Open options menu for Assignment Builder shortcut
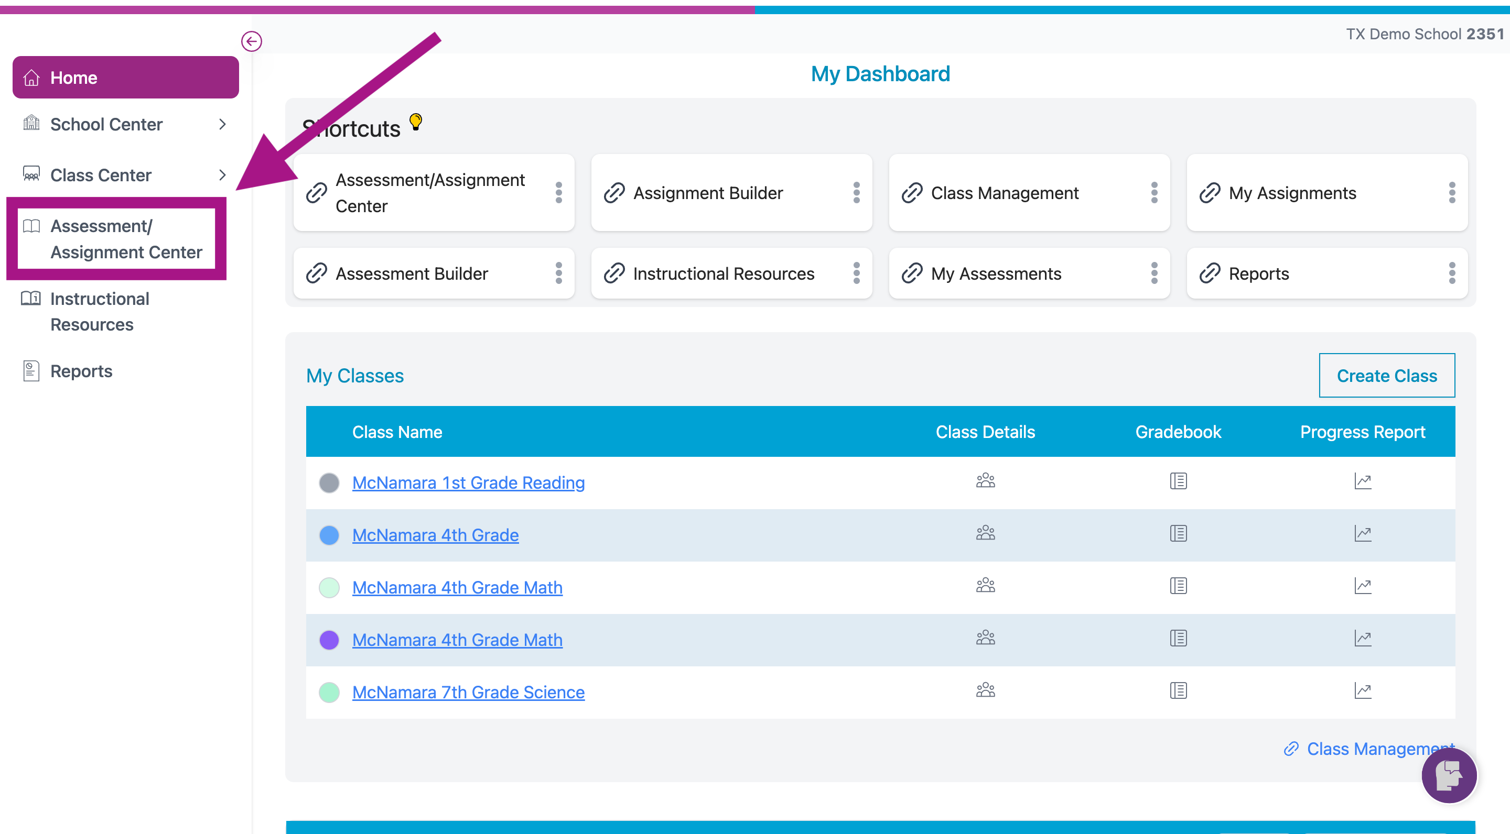Viewport: 1510px width, 834px height. 856,193
